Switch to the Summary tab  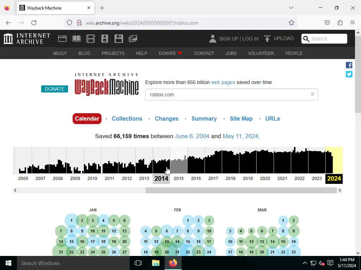click(x=204, y=118)
